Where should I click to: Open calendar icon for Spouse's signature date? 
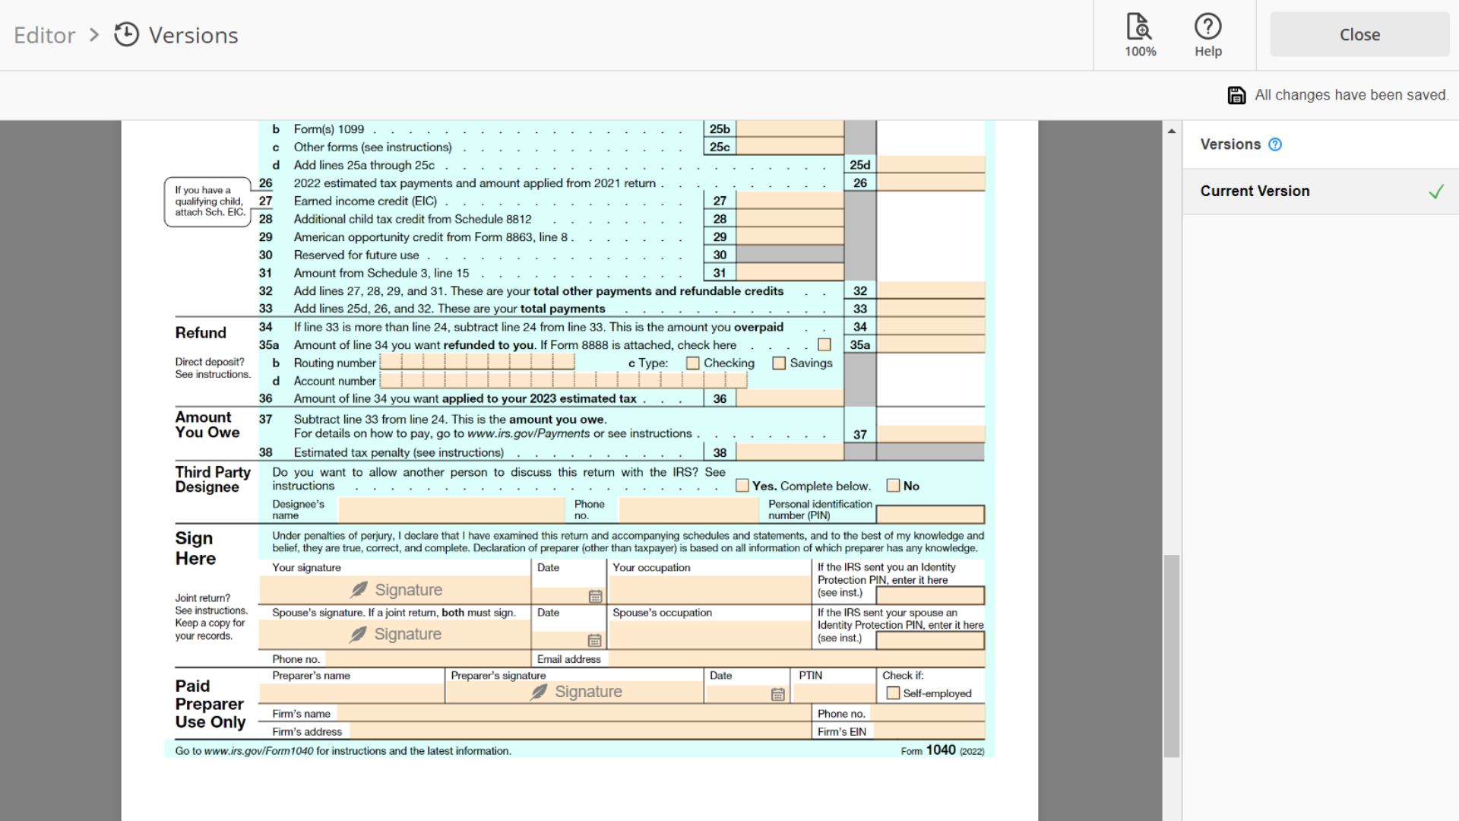[595, 641]
